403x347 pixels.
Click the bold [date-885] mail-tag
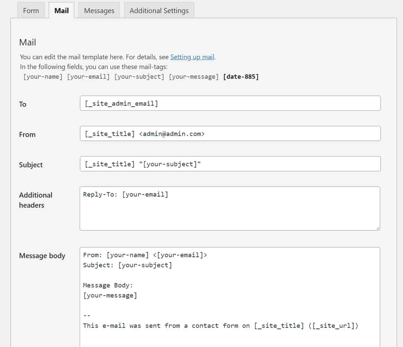[x=241, y=77]
